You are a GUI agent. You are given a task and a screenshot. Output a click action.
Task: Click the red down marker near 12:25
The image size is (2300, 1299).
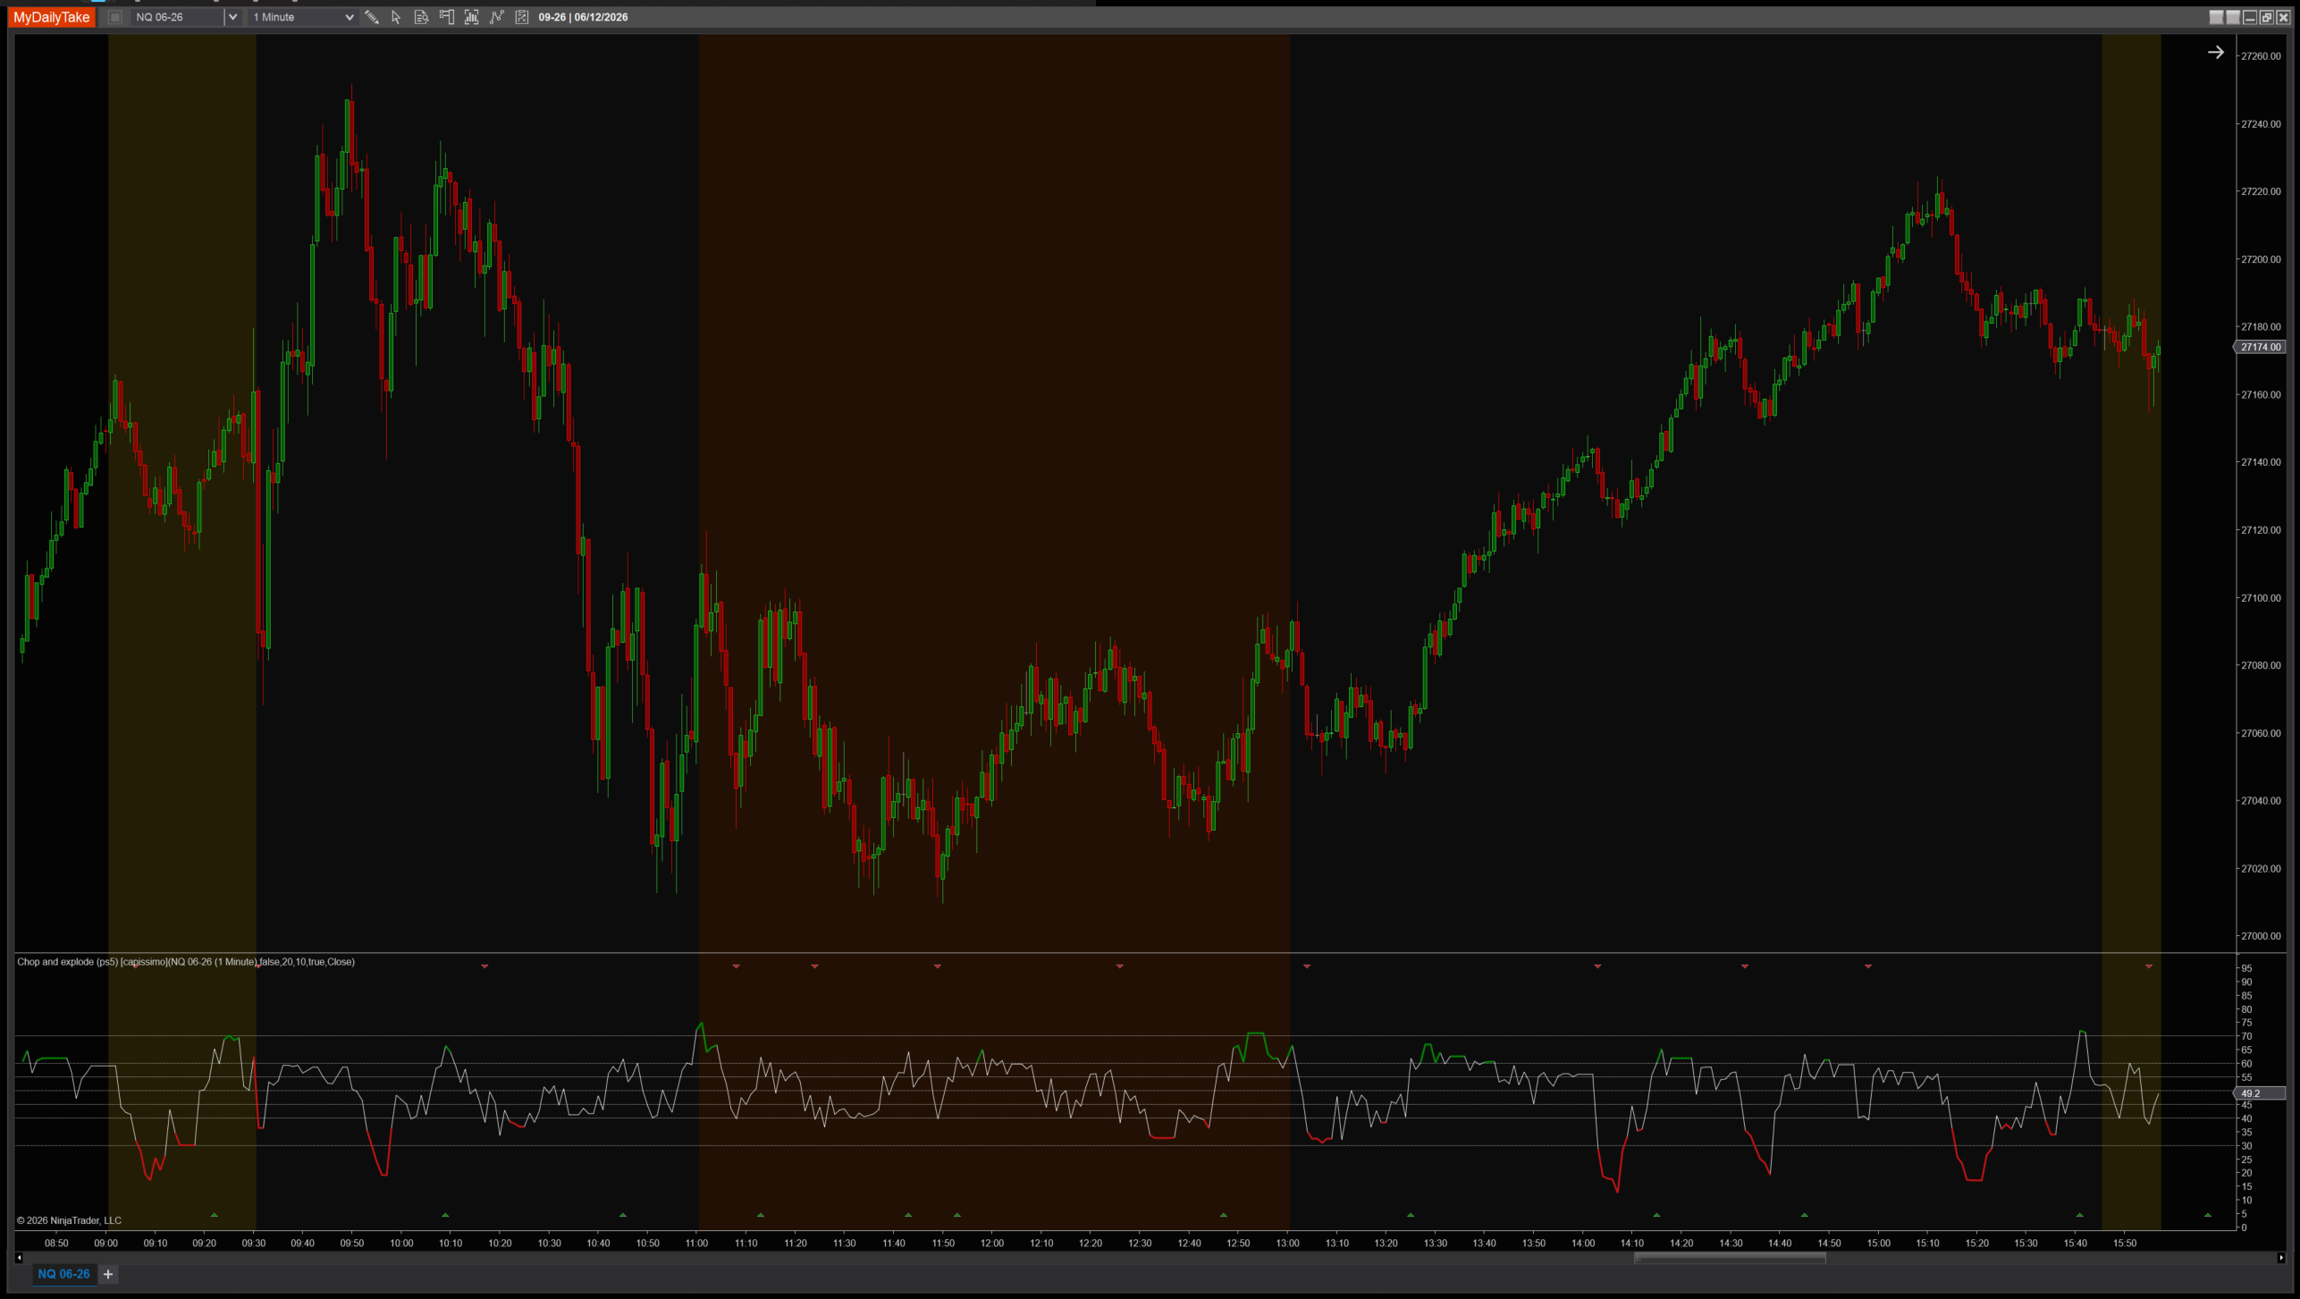[x=1119, y=966]
